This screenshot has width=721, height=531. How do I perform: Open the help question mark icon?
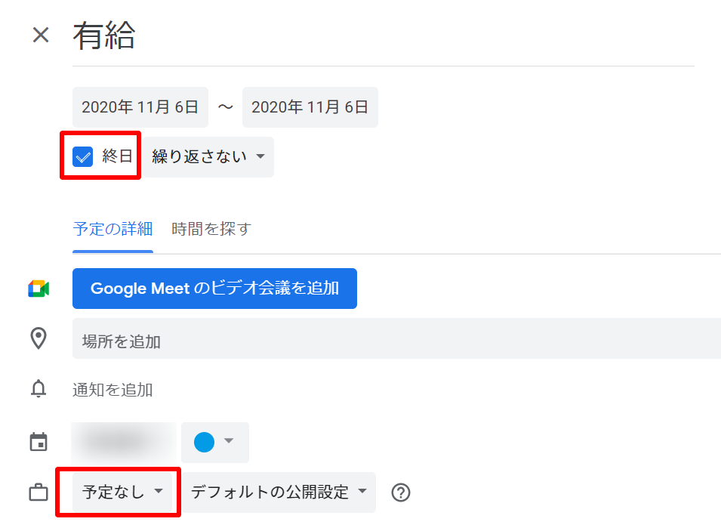[401, 492]
